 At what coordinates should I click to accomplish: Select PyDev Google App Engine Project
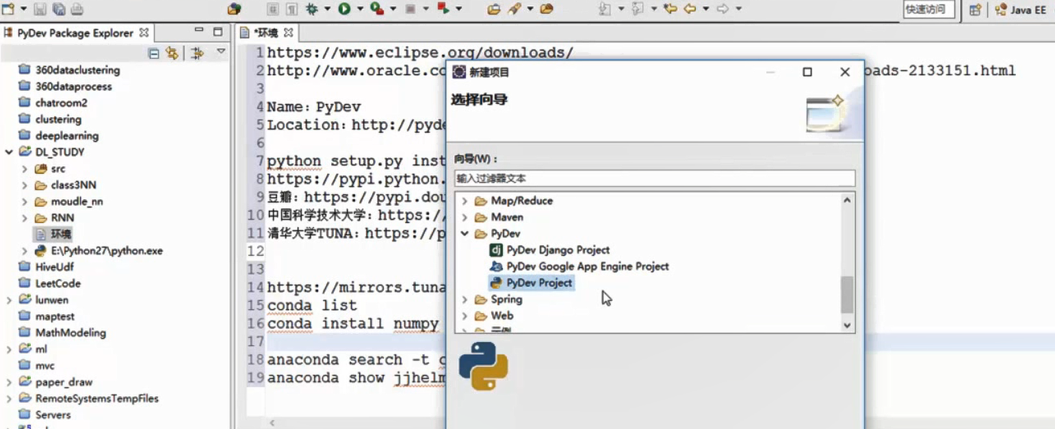click(579, 266)
